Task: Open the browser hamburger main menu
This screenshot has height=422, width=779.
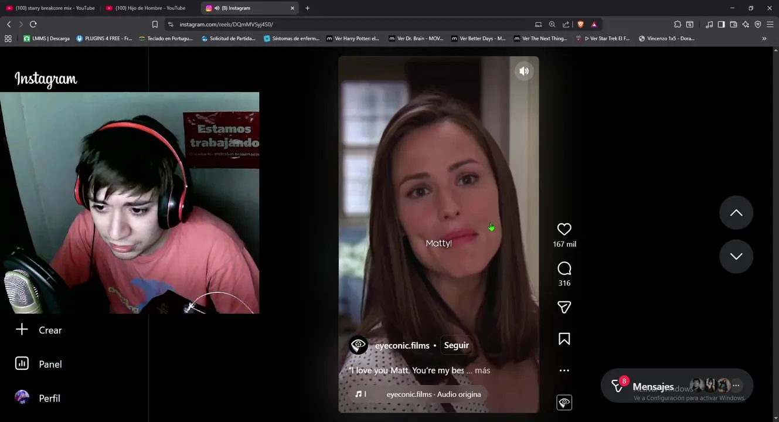Action: click(x=770, y=24)
